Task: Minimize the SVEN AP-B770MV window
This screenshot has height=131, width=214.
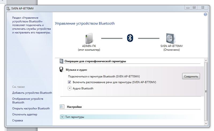Action: tap(188, 8)
